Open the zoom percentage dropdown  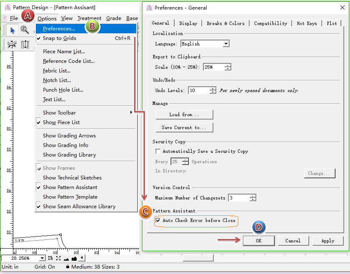(42, 259)
